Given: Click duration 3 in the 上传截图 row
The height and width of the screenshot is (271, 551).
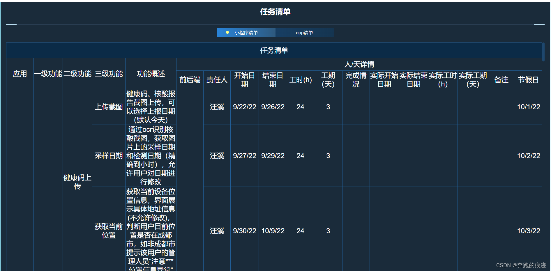Looking at the screenshot, I should pyautogui.click(x=328, y=107).
